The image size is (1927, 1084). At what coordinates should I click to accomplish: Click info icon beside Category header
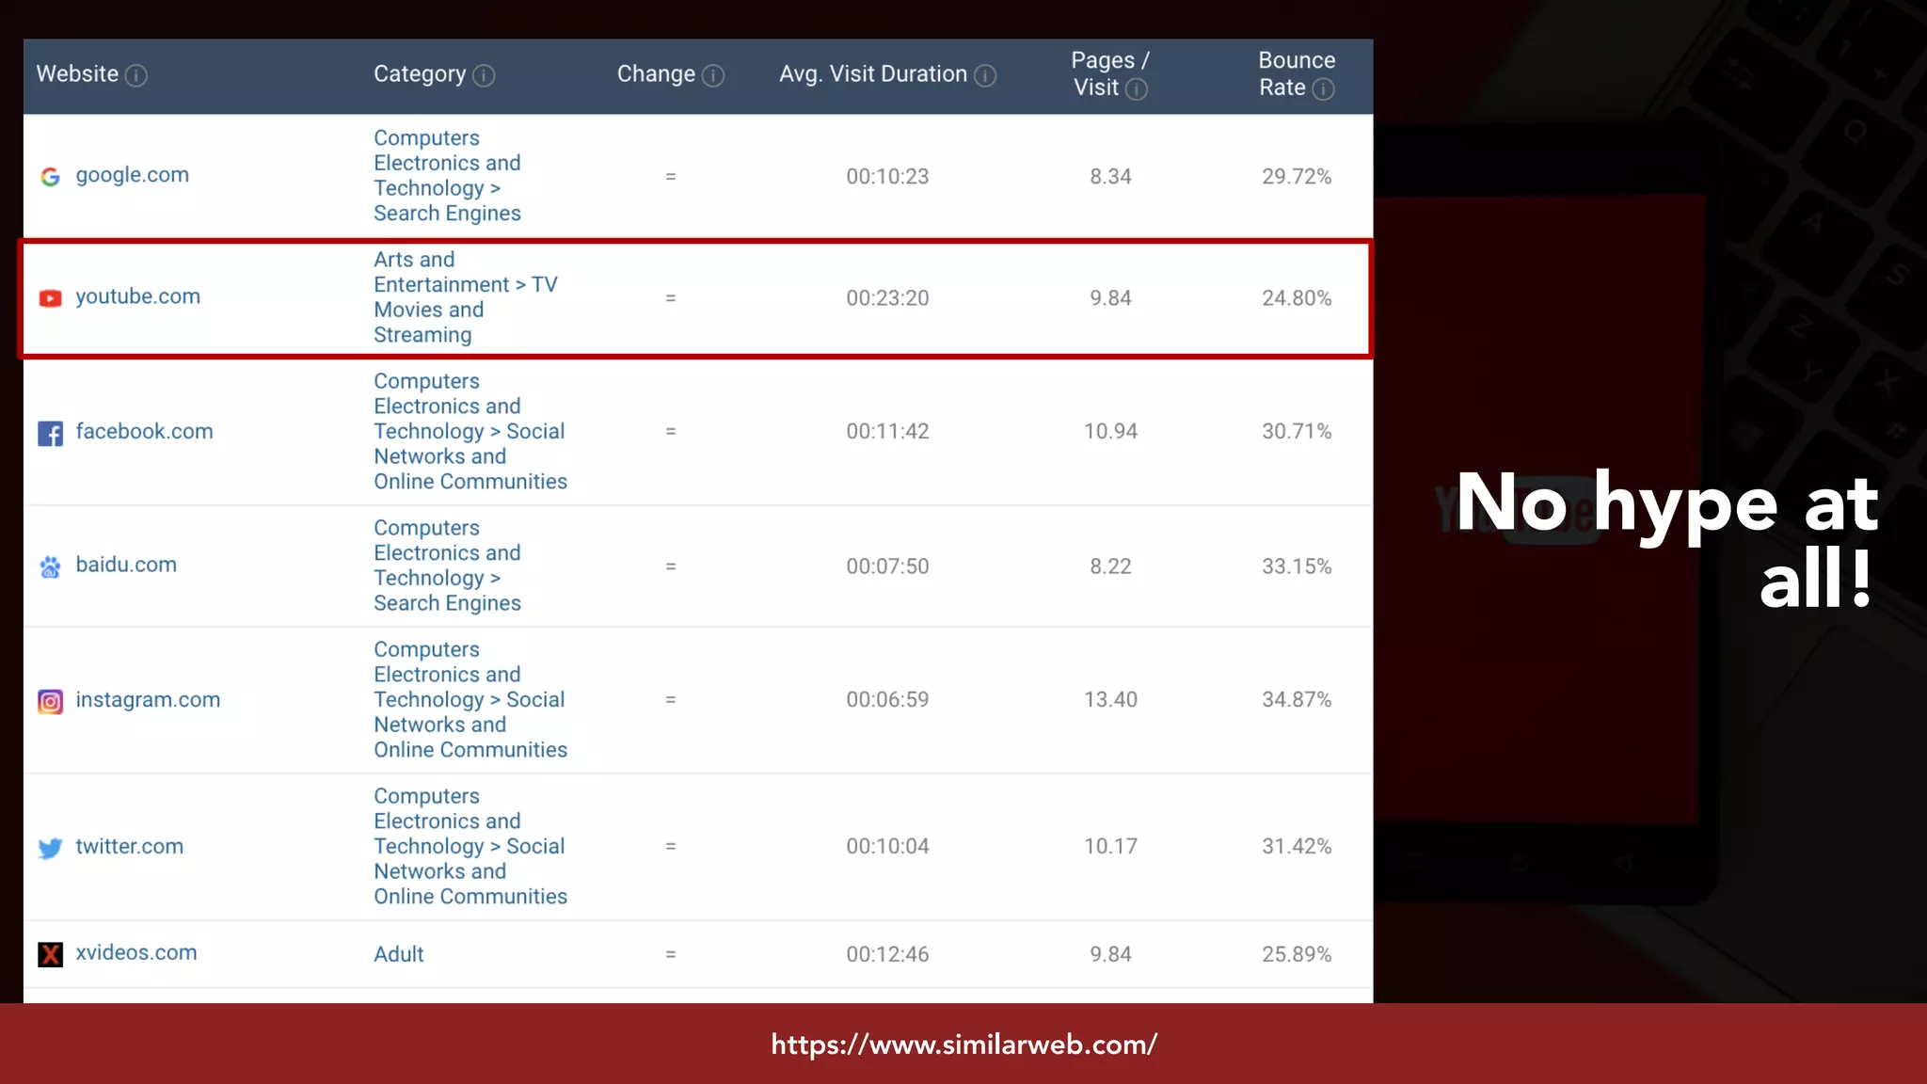[x=484, y=75]
